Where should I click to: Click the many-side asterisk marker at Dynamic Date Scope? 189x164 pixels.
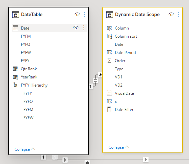pyautogui.click(x=100, y=75)
